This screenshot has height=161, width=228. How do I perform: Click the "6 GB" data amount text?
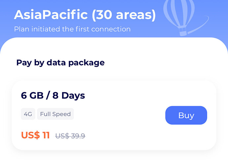click(x=32, y=96)
